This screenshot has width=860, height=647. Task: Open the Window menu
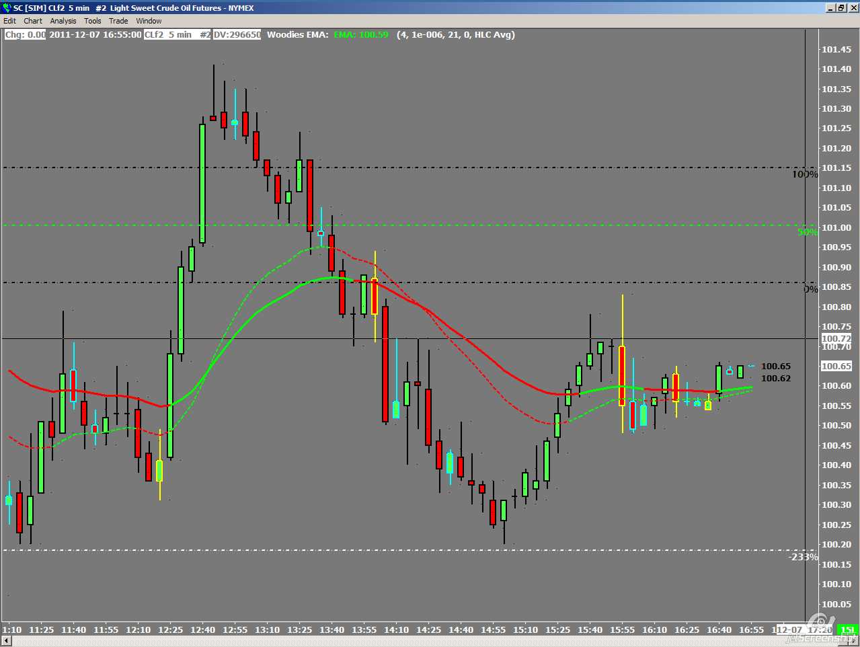click(x=149, y=21)
